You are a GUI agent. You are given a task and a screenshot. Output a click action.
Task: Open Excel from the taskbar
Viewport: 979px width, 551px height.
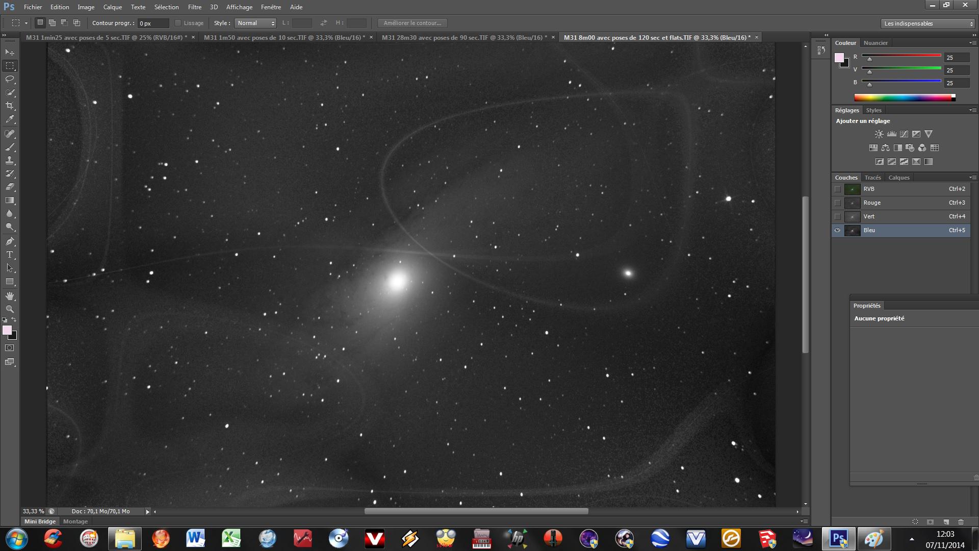click(231, 538)
